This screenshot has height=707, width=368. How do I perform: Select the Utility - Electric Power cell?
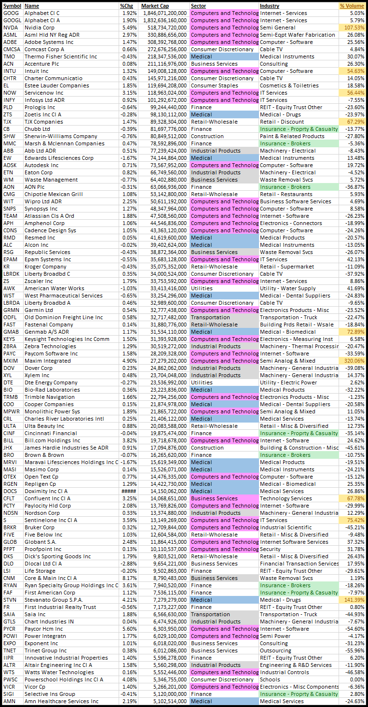[299, 382]
